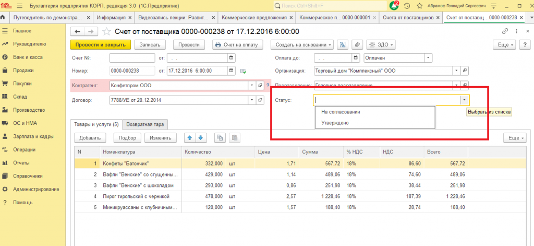The height and width of the screenshot is (246, 534).
Task: Open Контрагент record with open icon
Action: (x=260, y=85)
